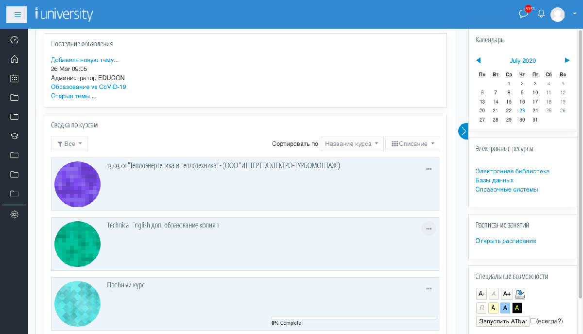Open the Название курса sort dropdown
583x334 pixels.
[x=352, y=144]
